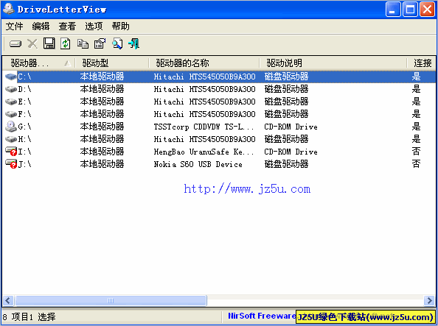Select the H:\ drive row
The width and height of the screenshot is (438, 326).
click(219, 139)
